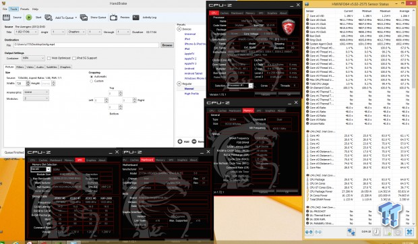Click the Show Queue icon

(84, 18)
